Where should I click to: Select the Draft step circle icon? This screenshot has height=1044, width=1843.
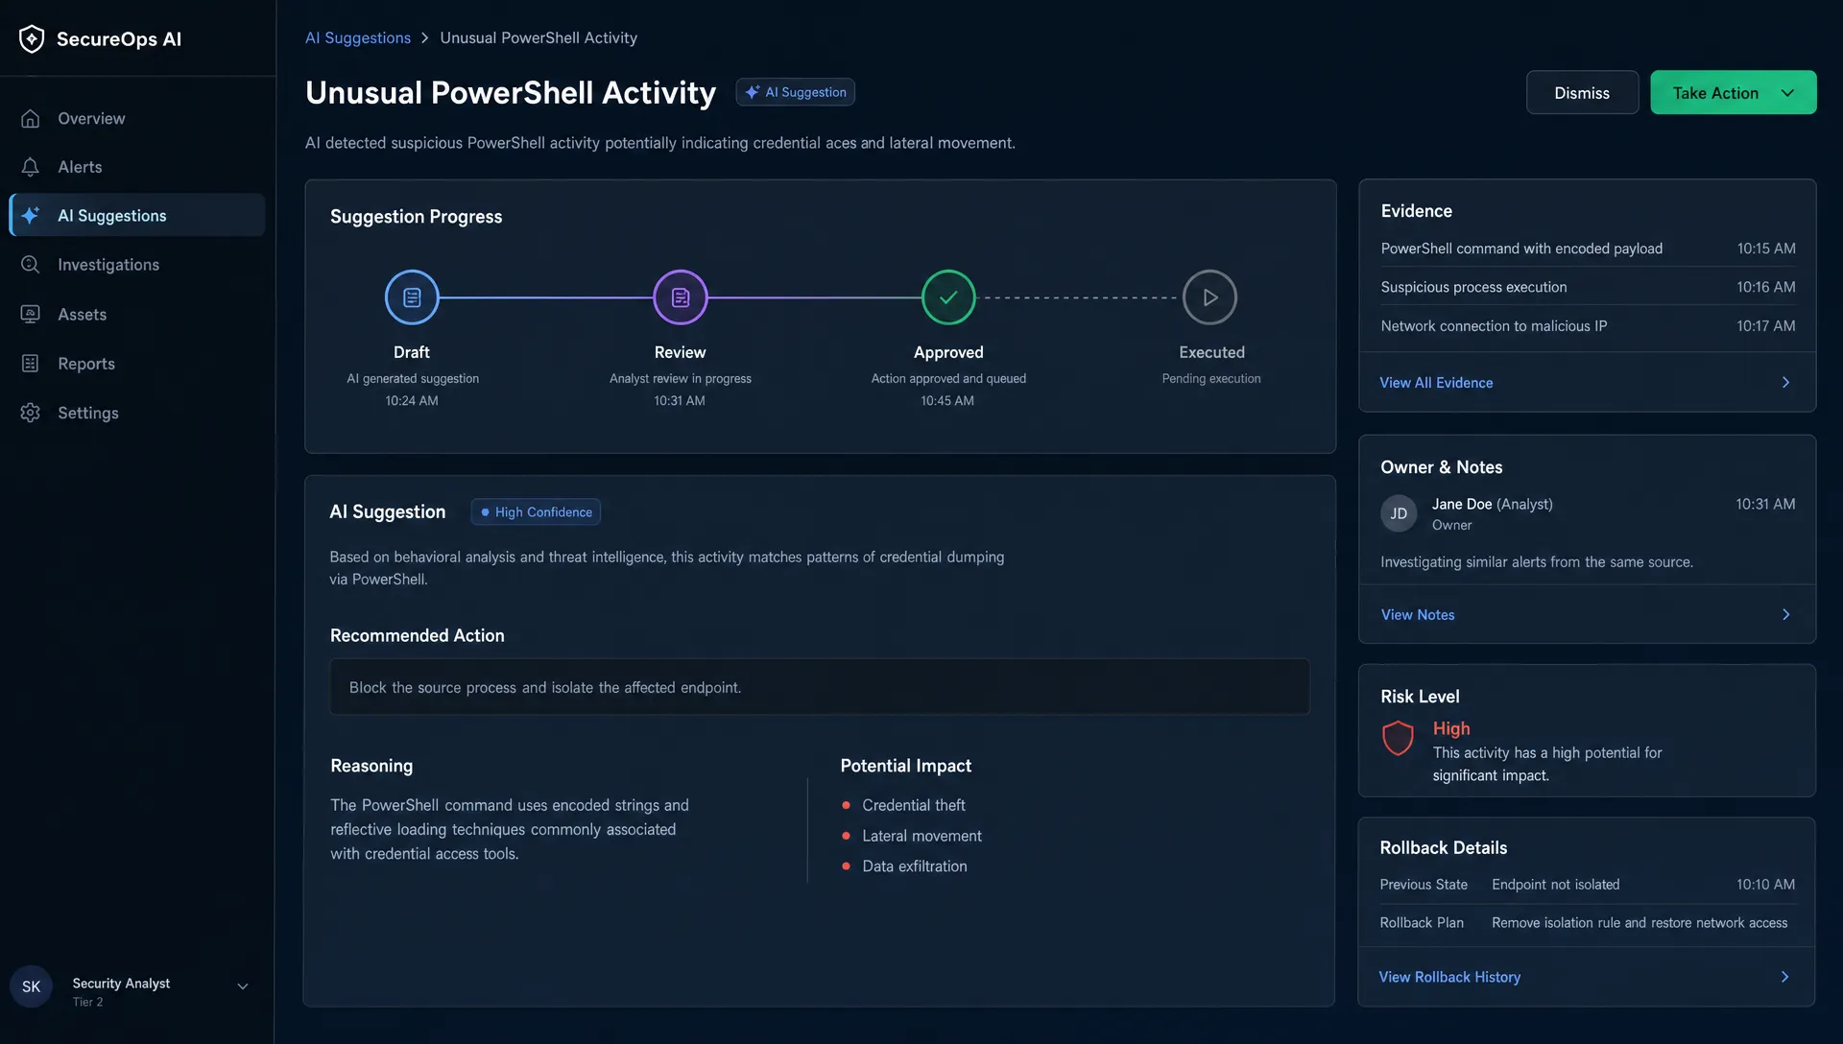click(x=412, y=297)
